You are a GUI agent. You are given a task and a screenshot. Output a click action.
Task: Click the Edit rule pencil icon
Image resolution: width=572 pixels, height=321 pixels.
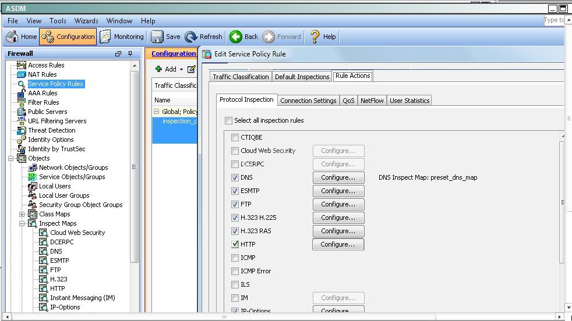point(191,69)
